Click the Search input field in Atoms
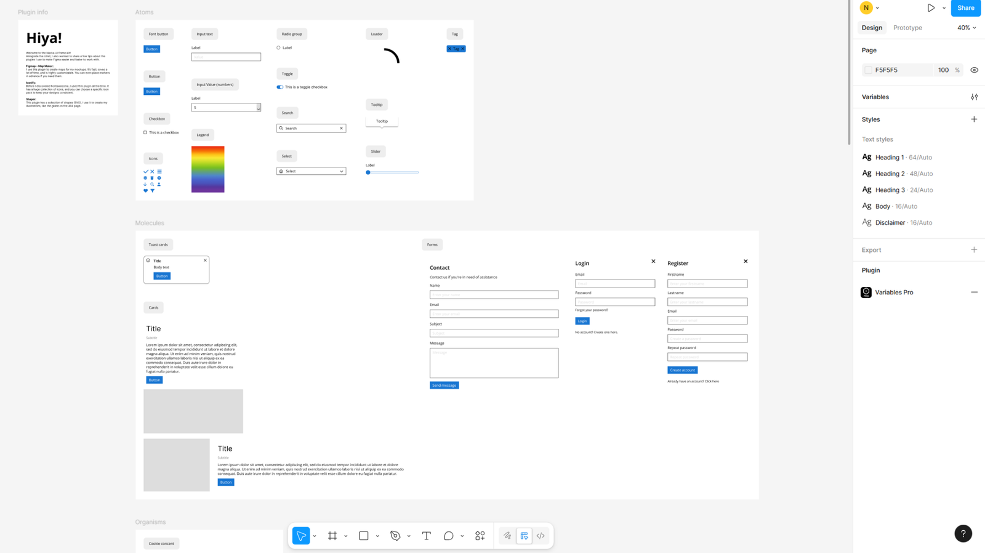Viewport: 985px width, 553px height. point(311,128)
